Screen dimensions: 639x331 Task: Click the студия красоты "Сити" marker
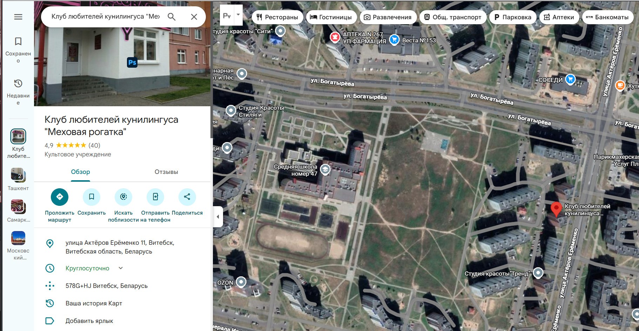click(280, 31)
